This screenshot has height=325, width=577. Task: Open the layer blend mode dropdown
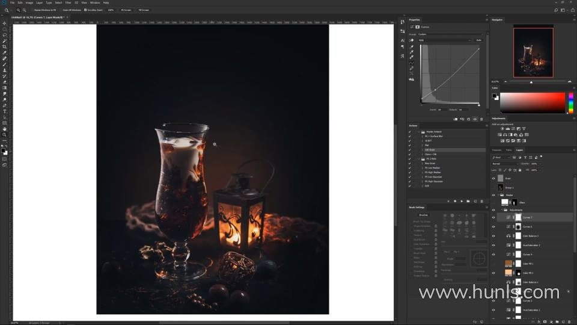pos(504,164)
